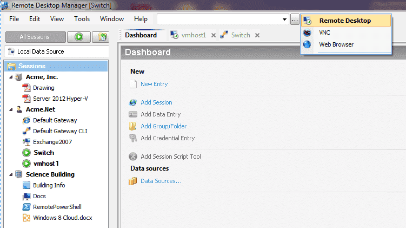
Task: Click the Sessions folder icon in tree header
Action: pyautogui.click(x=11, y=67)
